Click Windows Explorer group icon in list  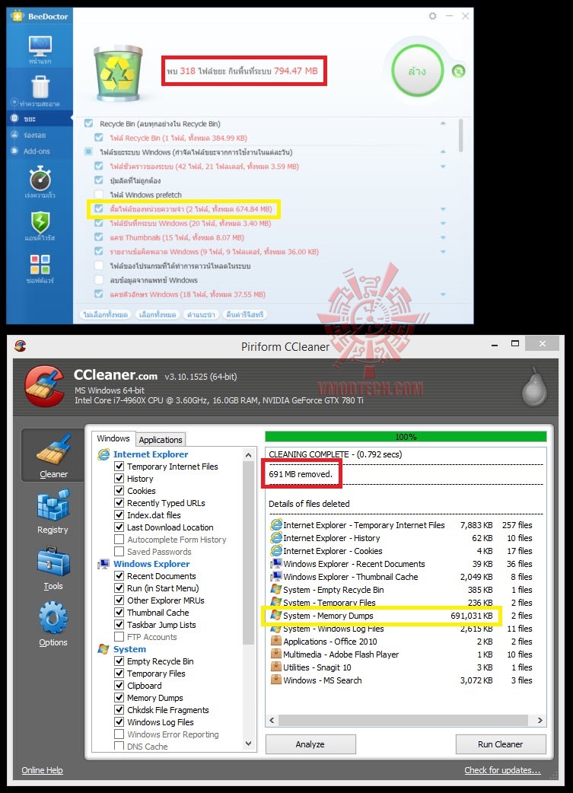(103, 564)
